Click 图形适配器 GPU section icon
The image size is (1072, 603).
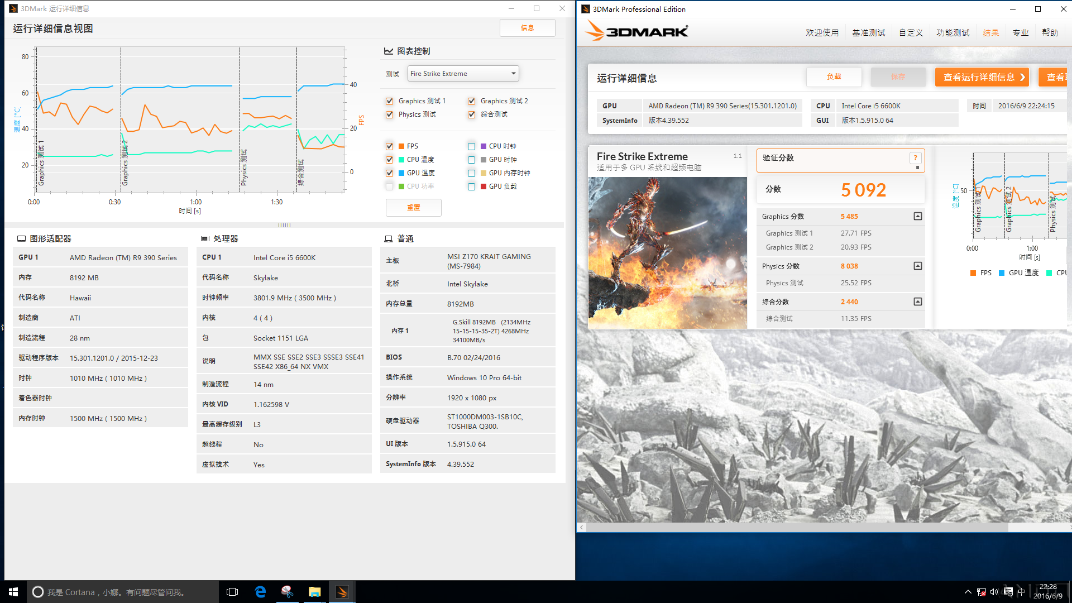[21, 237]
